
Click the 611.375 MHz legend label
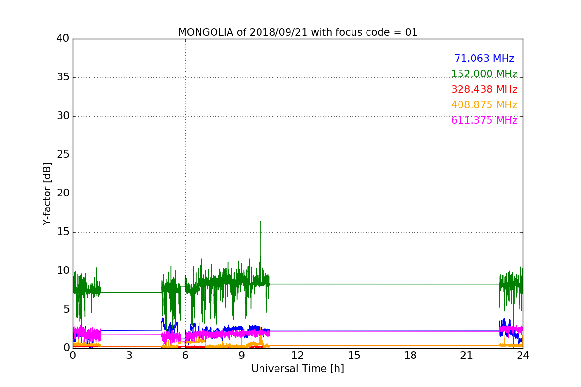(484, 120)
